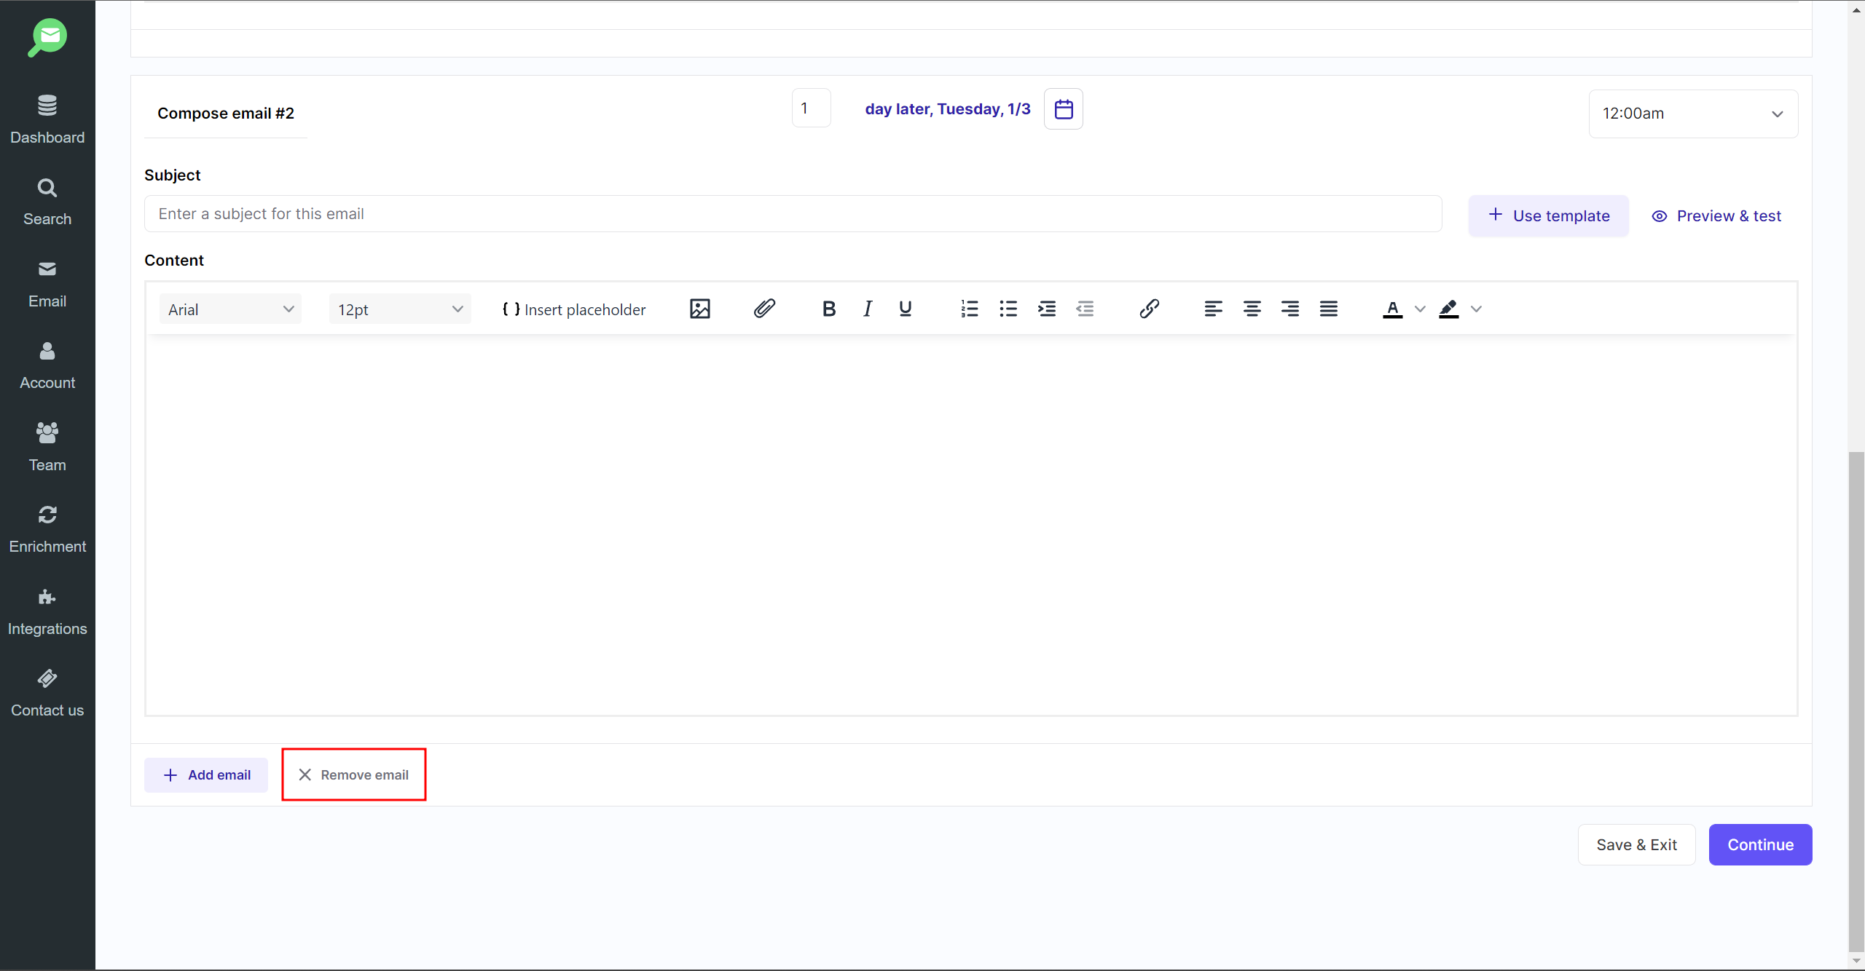This screenshot has width=1865, height=971.
Task: Insert a numbered list
Action: (969, 309)
